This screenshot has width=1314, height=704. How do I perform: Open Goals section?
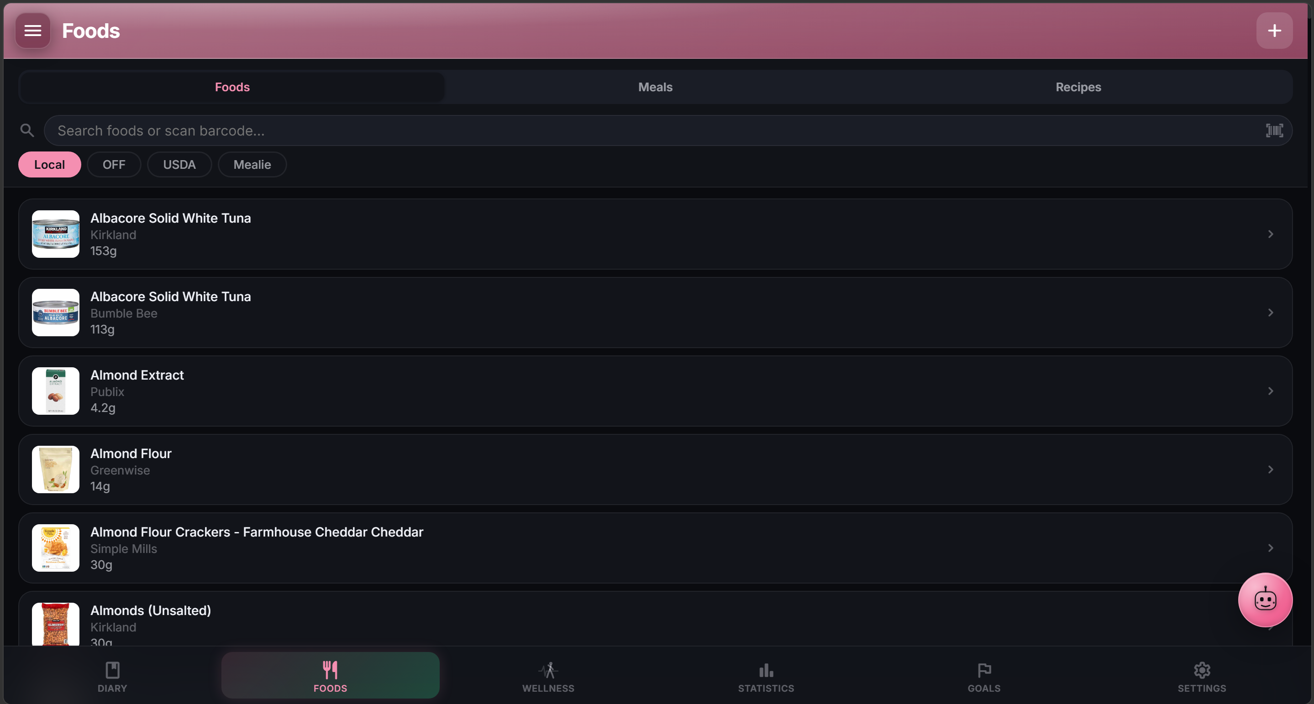point(984,675)
